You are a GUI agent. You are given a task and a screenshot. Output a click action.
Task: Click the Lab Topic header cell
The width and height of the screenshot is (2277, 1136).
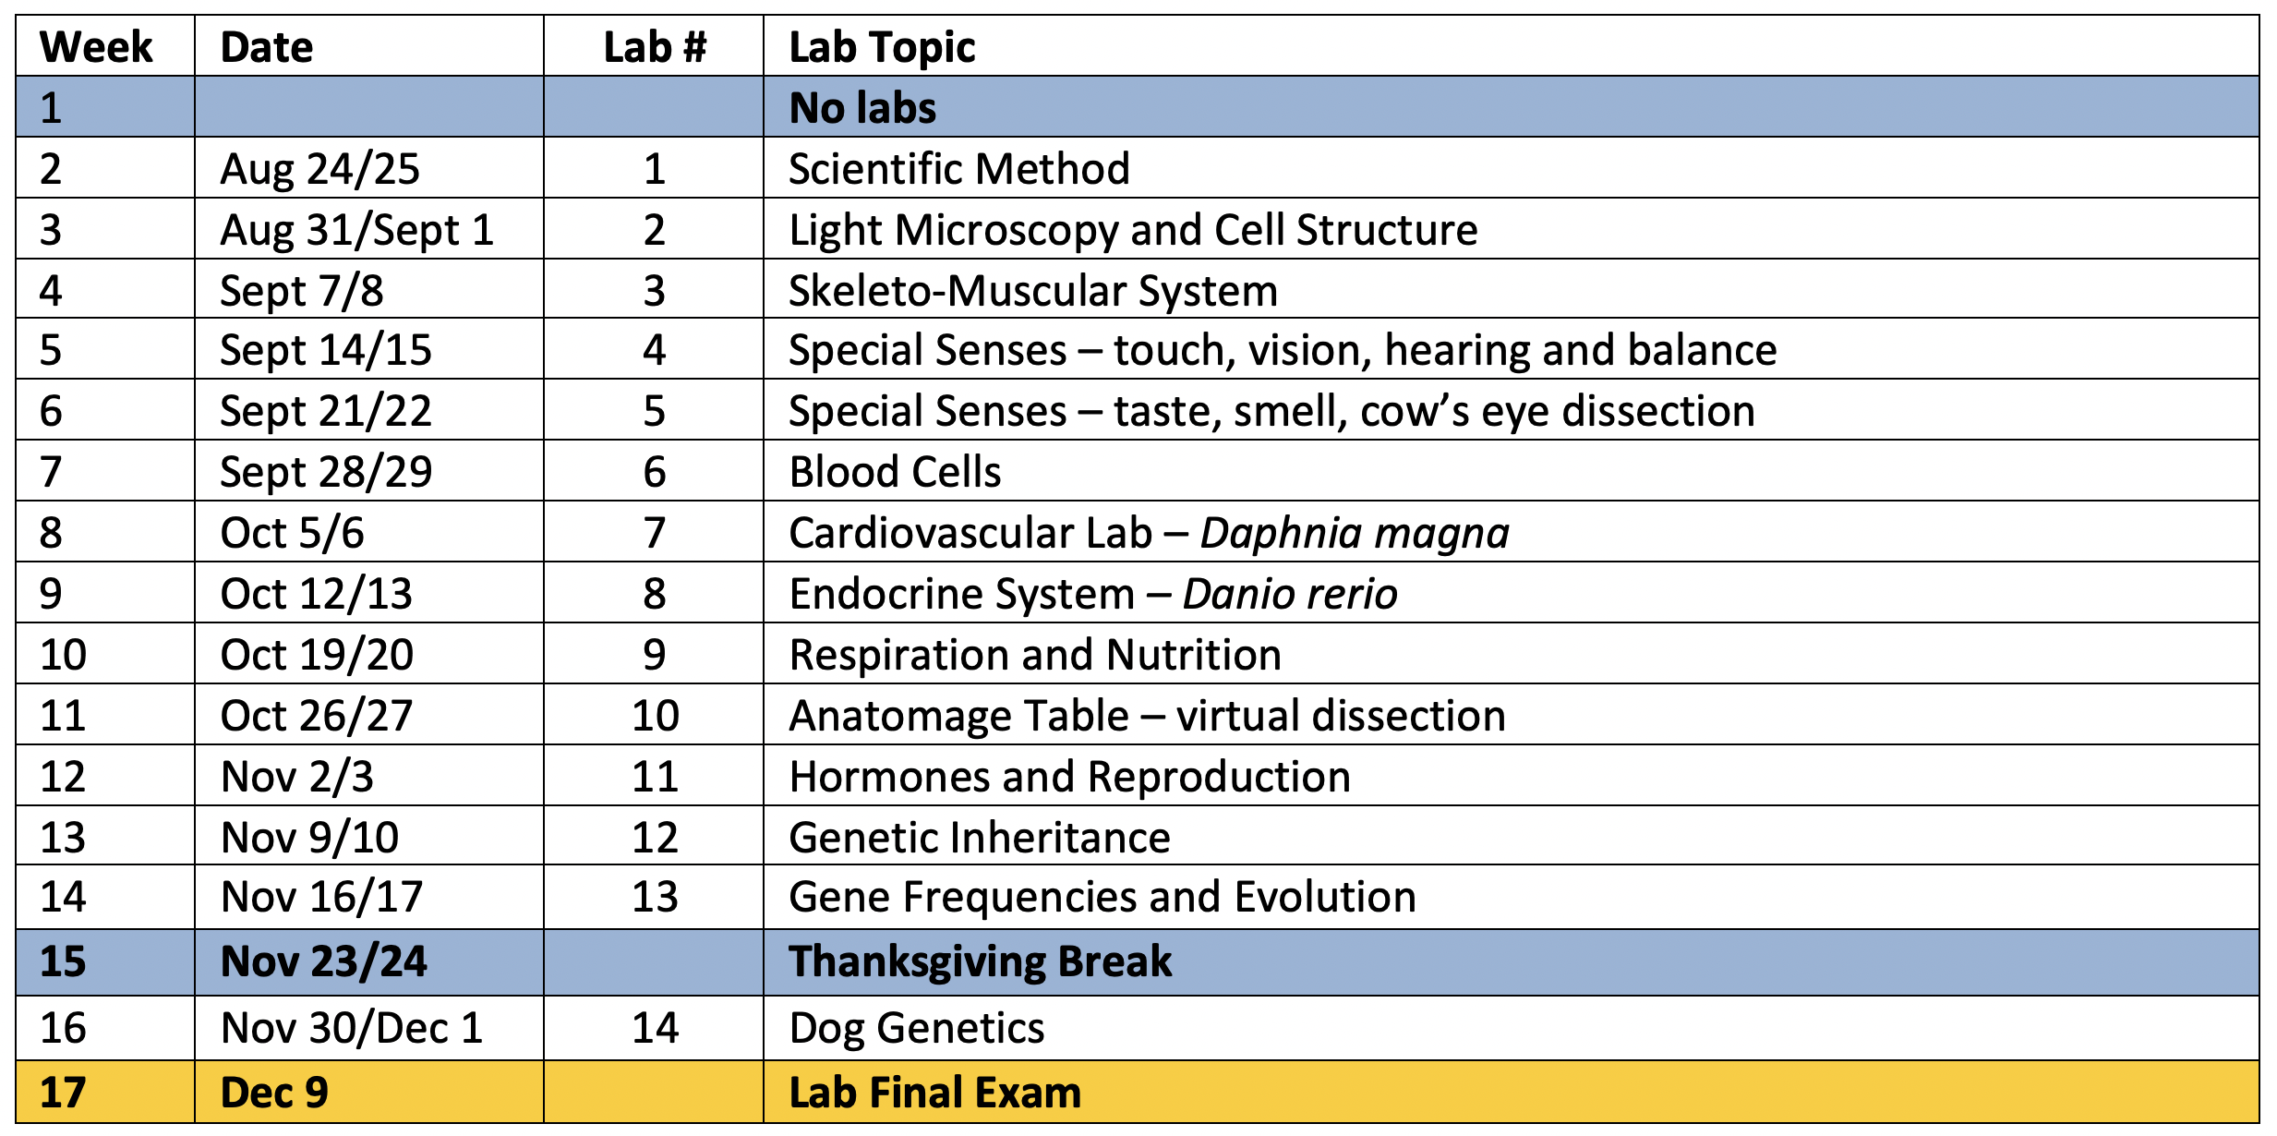1512,46
